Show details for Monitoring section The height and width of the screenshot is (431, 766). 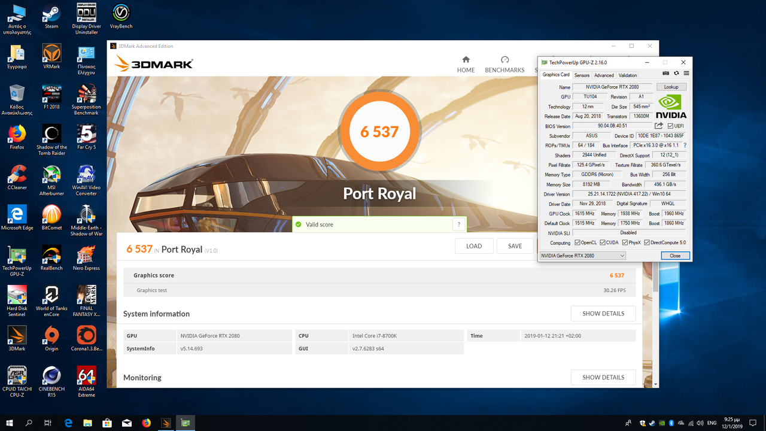tap(603, 377)
